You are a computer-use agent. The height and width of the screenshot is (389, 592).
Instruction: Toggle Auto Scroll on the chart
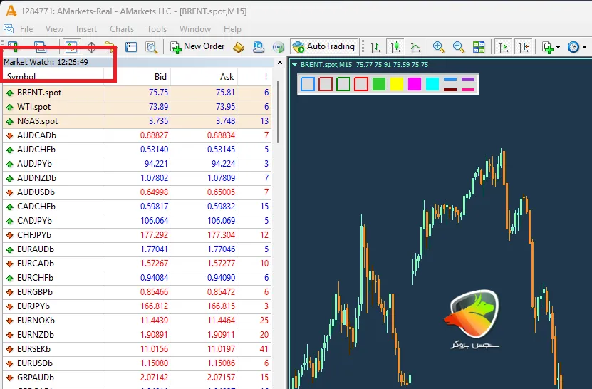pyautogui.click(x=503, y=47)
